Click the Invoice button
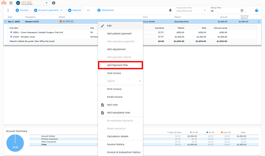Screen dimensions: 265x156 (x=22, y=10)
